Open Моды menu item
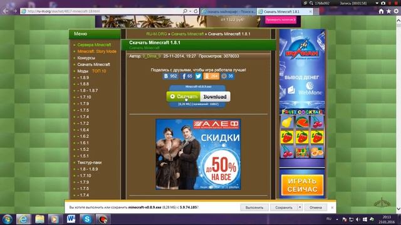 click(x=83, y=71)
